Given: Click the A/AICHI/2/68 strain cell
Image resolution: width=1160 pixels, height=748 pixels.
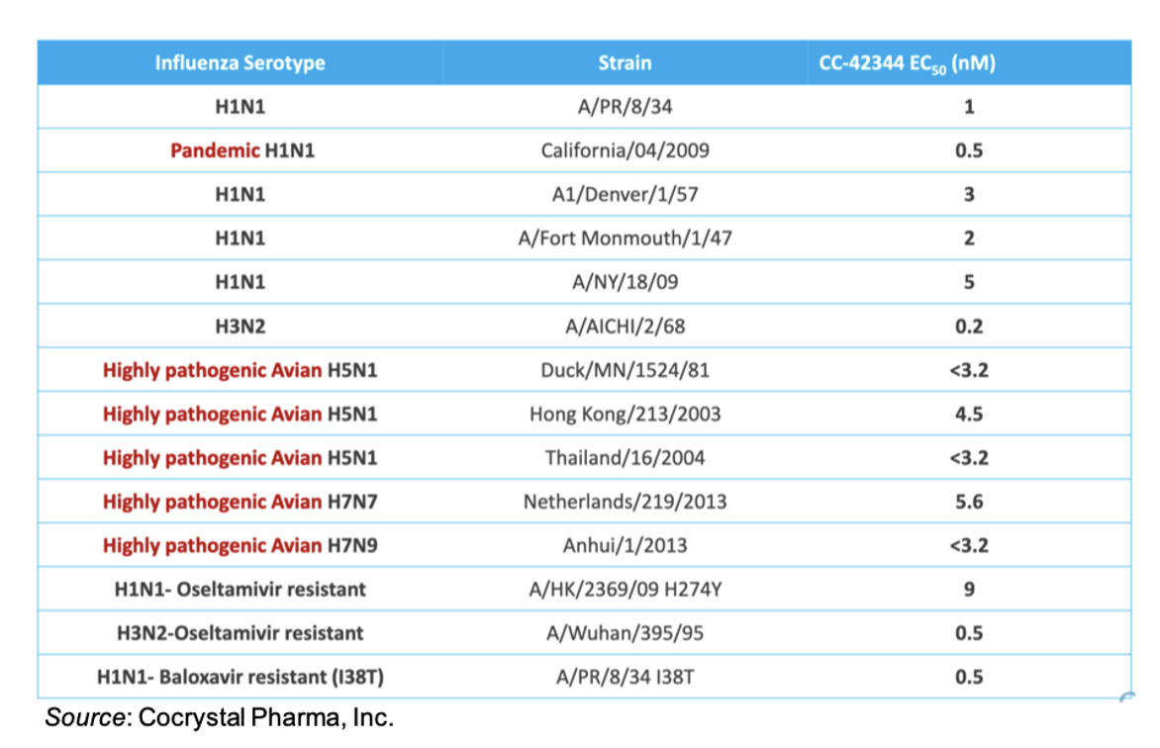Looking at the screenshot, I should [x=625, y=327].
